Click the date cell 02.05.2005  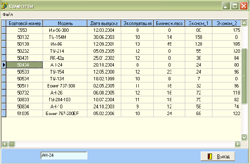[x=104, y=86]
